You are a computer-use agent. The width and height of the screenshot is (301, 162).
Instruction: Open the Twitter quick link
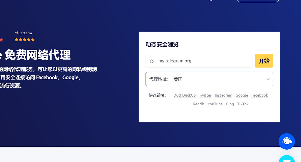click(205, 95)
